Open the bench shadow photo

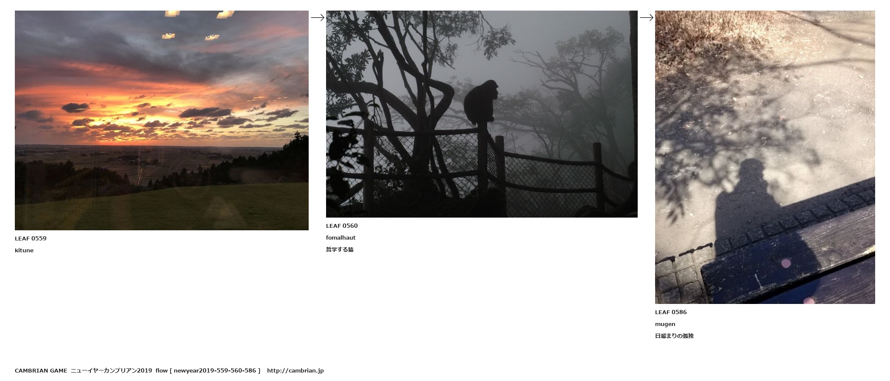point(765,157)
